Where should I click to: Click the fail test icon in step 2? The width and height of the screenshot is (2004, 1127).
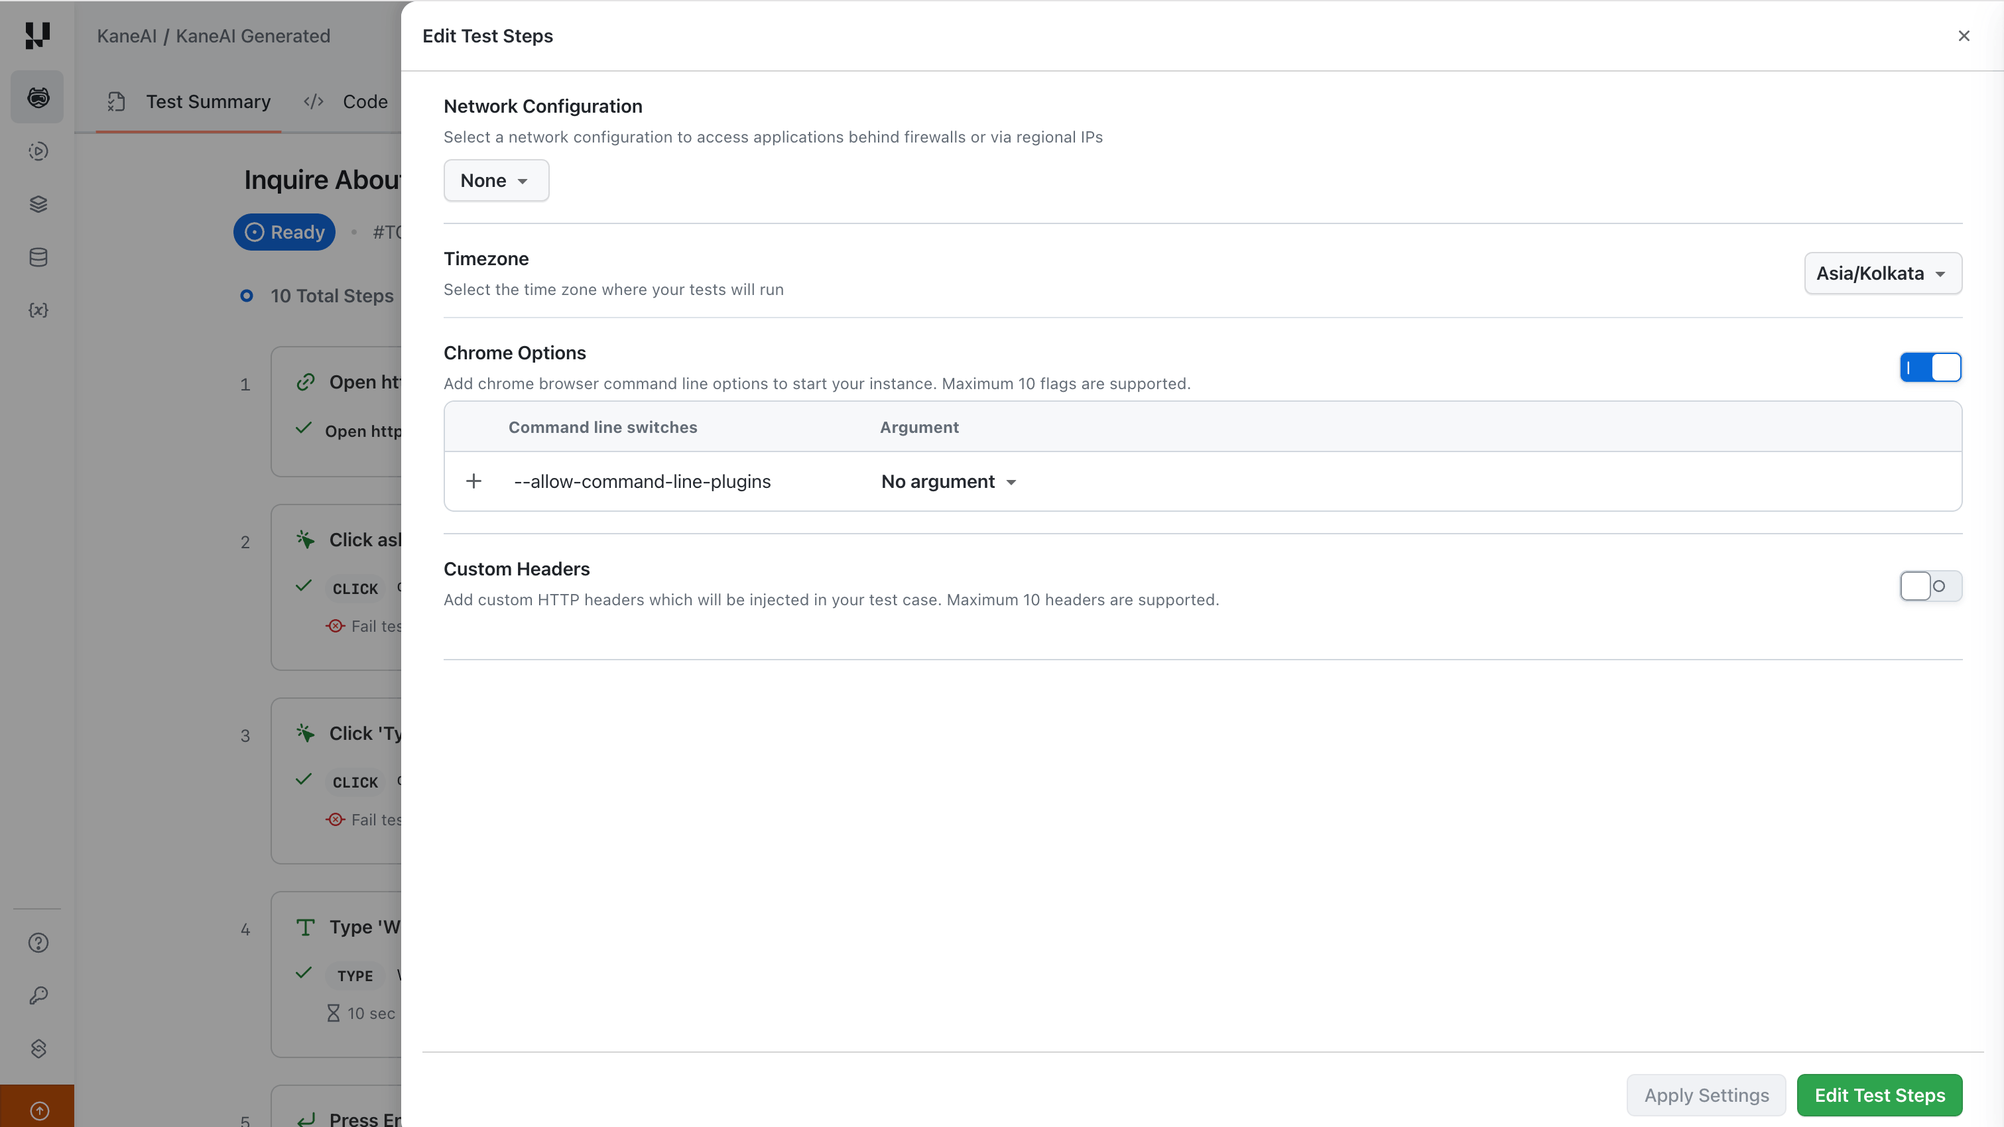click(x=336, y=626)
